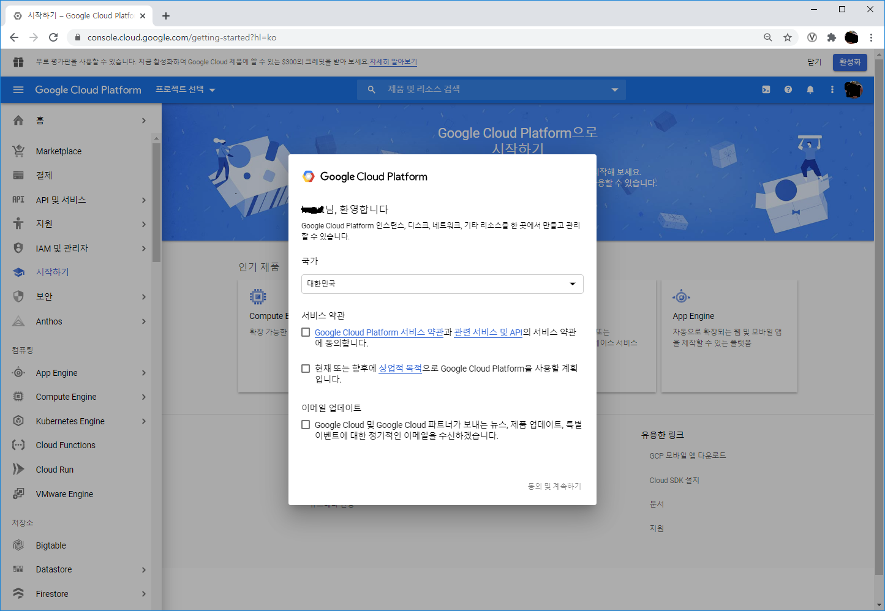Expand the IAM 및 관리자 submenu chevron
Screen dimensions: 885x611
(144, 249)
